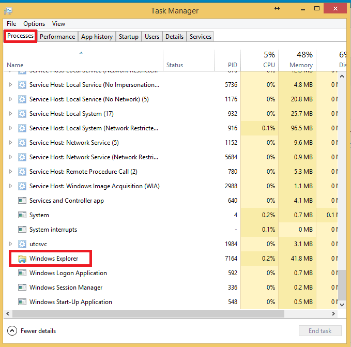Image resolution: width=351 pixels, height=347 pixels.
Task: Switch to the Details tab
Action: tap(174, 37)
